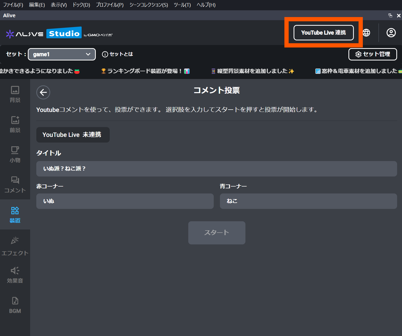Open the ファイル(F) menu

coord(13,5)
